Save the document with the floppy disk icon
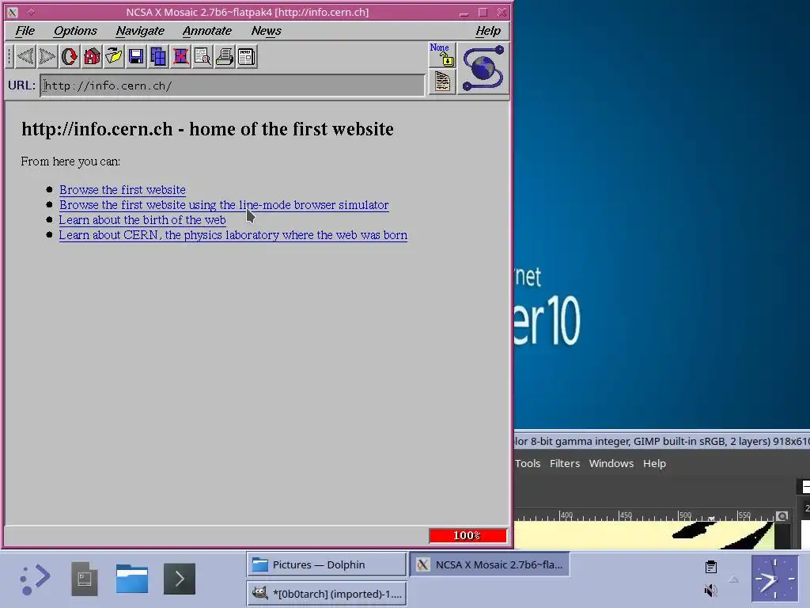The width and height of the screenshot is (810, 608). (x=136, y=56)
